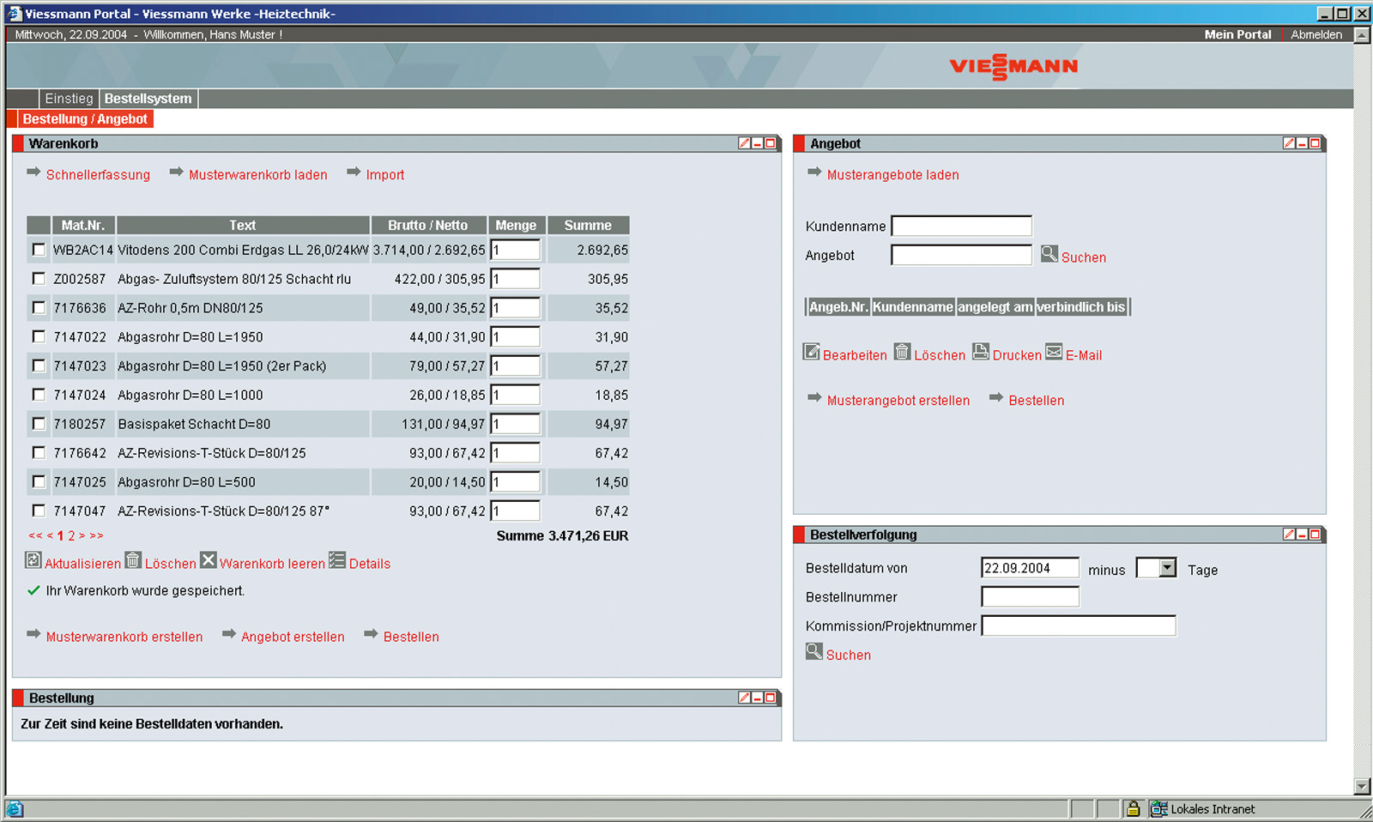This screenshot has width=1373, height=822.
Task: Click the Bestelldatum von date field
Action: tap(1030, 568)
